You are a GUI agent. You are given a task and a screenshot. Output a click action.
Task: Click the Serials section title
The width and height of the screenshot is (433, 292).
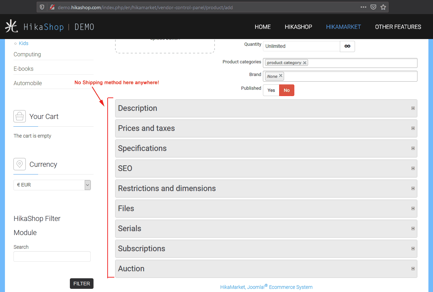click(130, 229)
